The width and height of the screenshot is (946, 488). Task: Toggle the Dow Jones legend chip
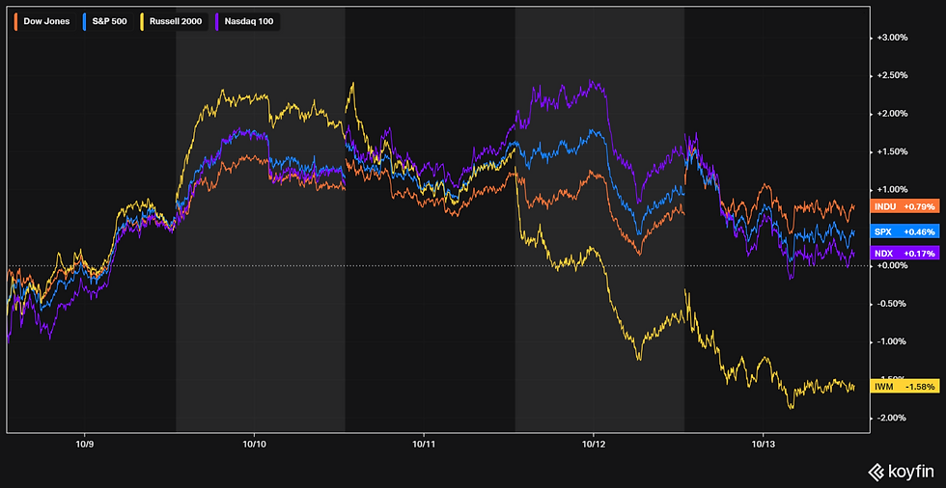(x=42, y=21)
